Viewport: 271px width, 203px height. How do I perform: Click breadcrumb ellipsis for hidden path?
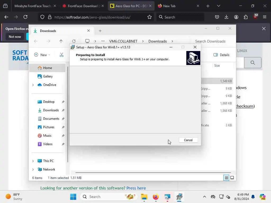tap(103, 41)
